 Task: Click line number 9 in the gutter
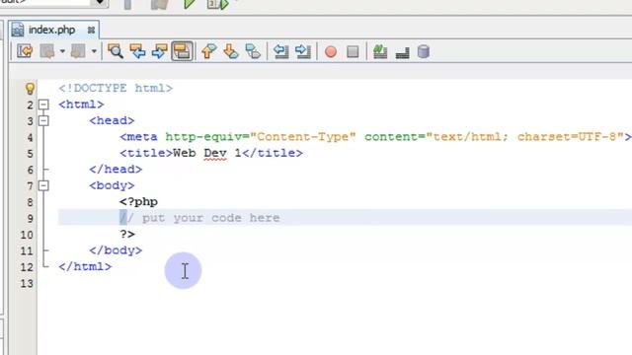[31, 219]
